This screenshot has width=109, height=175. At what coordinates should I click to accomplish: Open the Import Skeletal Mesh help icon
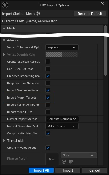pos(38,14)
